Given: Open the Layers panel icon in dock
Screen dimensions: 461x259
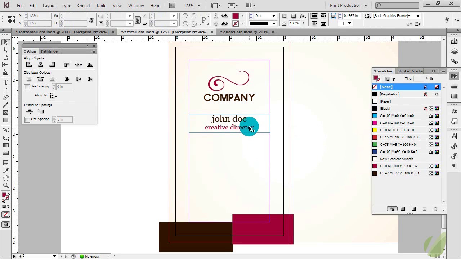Looking at the screenshot, I should pyautogui.click(x=454, y=52).
